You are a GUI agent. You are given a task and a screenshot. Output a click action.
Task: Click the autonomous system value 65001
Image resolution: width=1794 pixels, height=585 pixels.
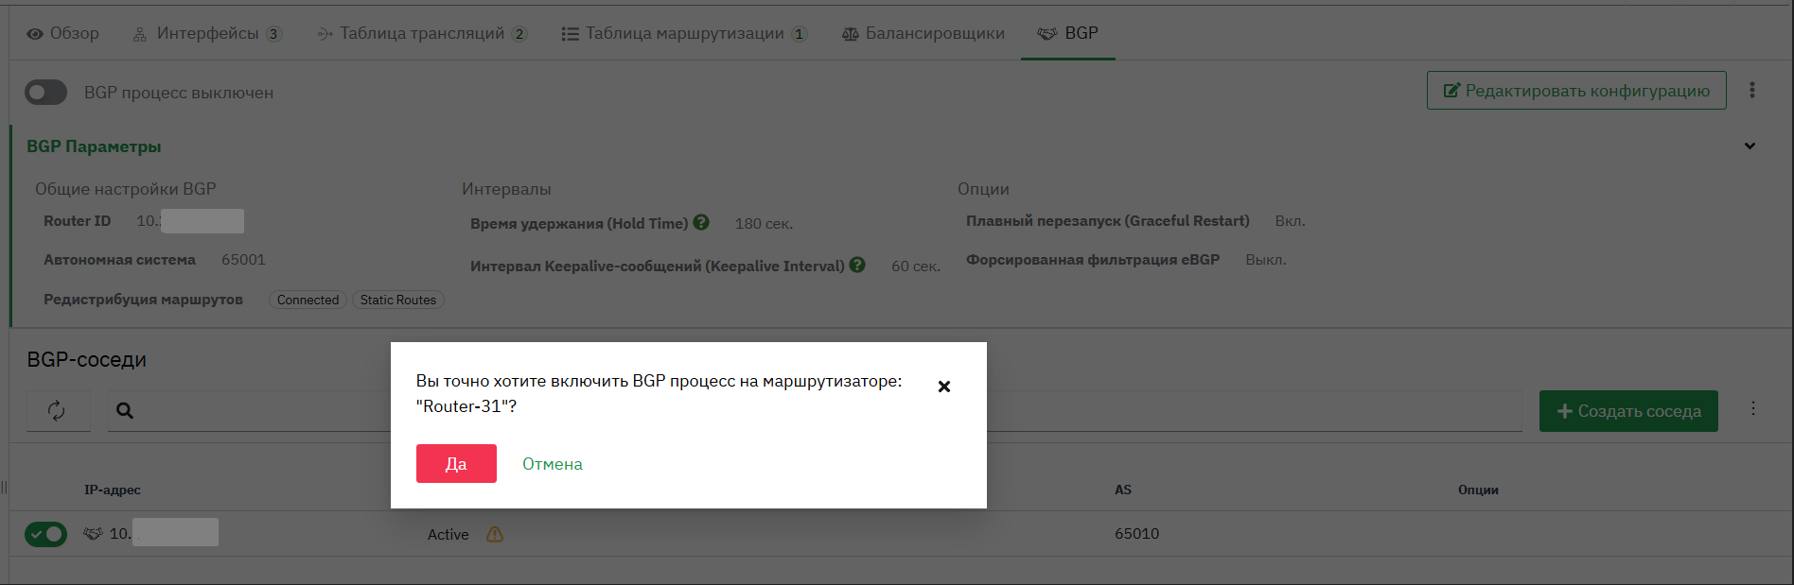243,259
